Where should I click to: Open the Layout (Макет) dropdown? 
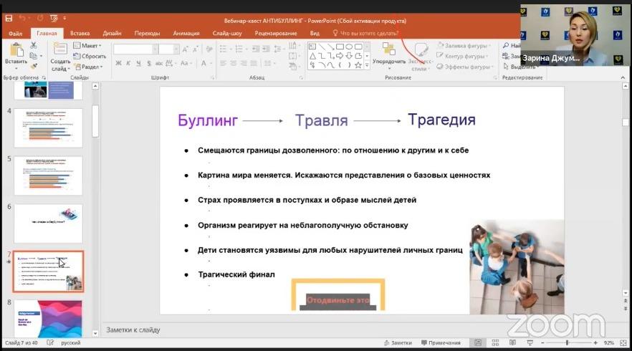pyautogui.click(x=91, y=46)
